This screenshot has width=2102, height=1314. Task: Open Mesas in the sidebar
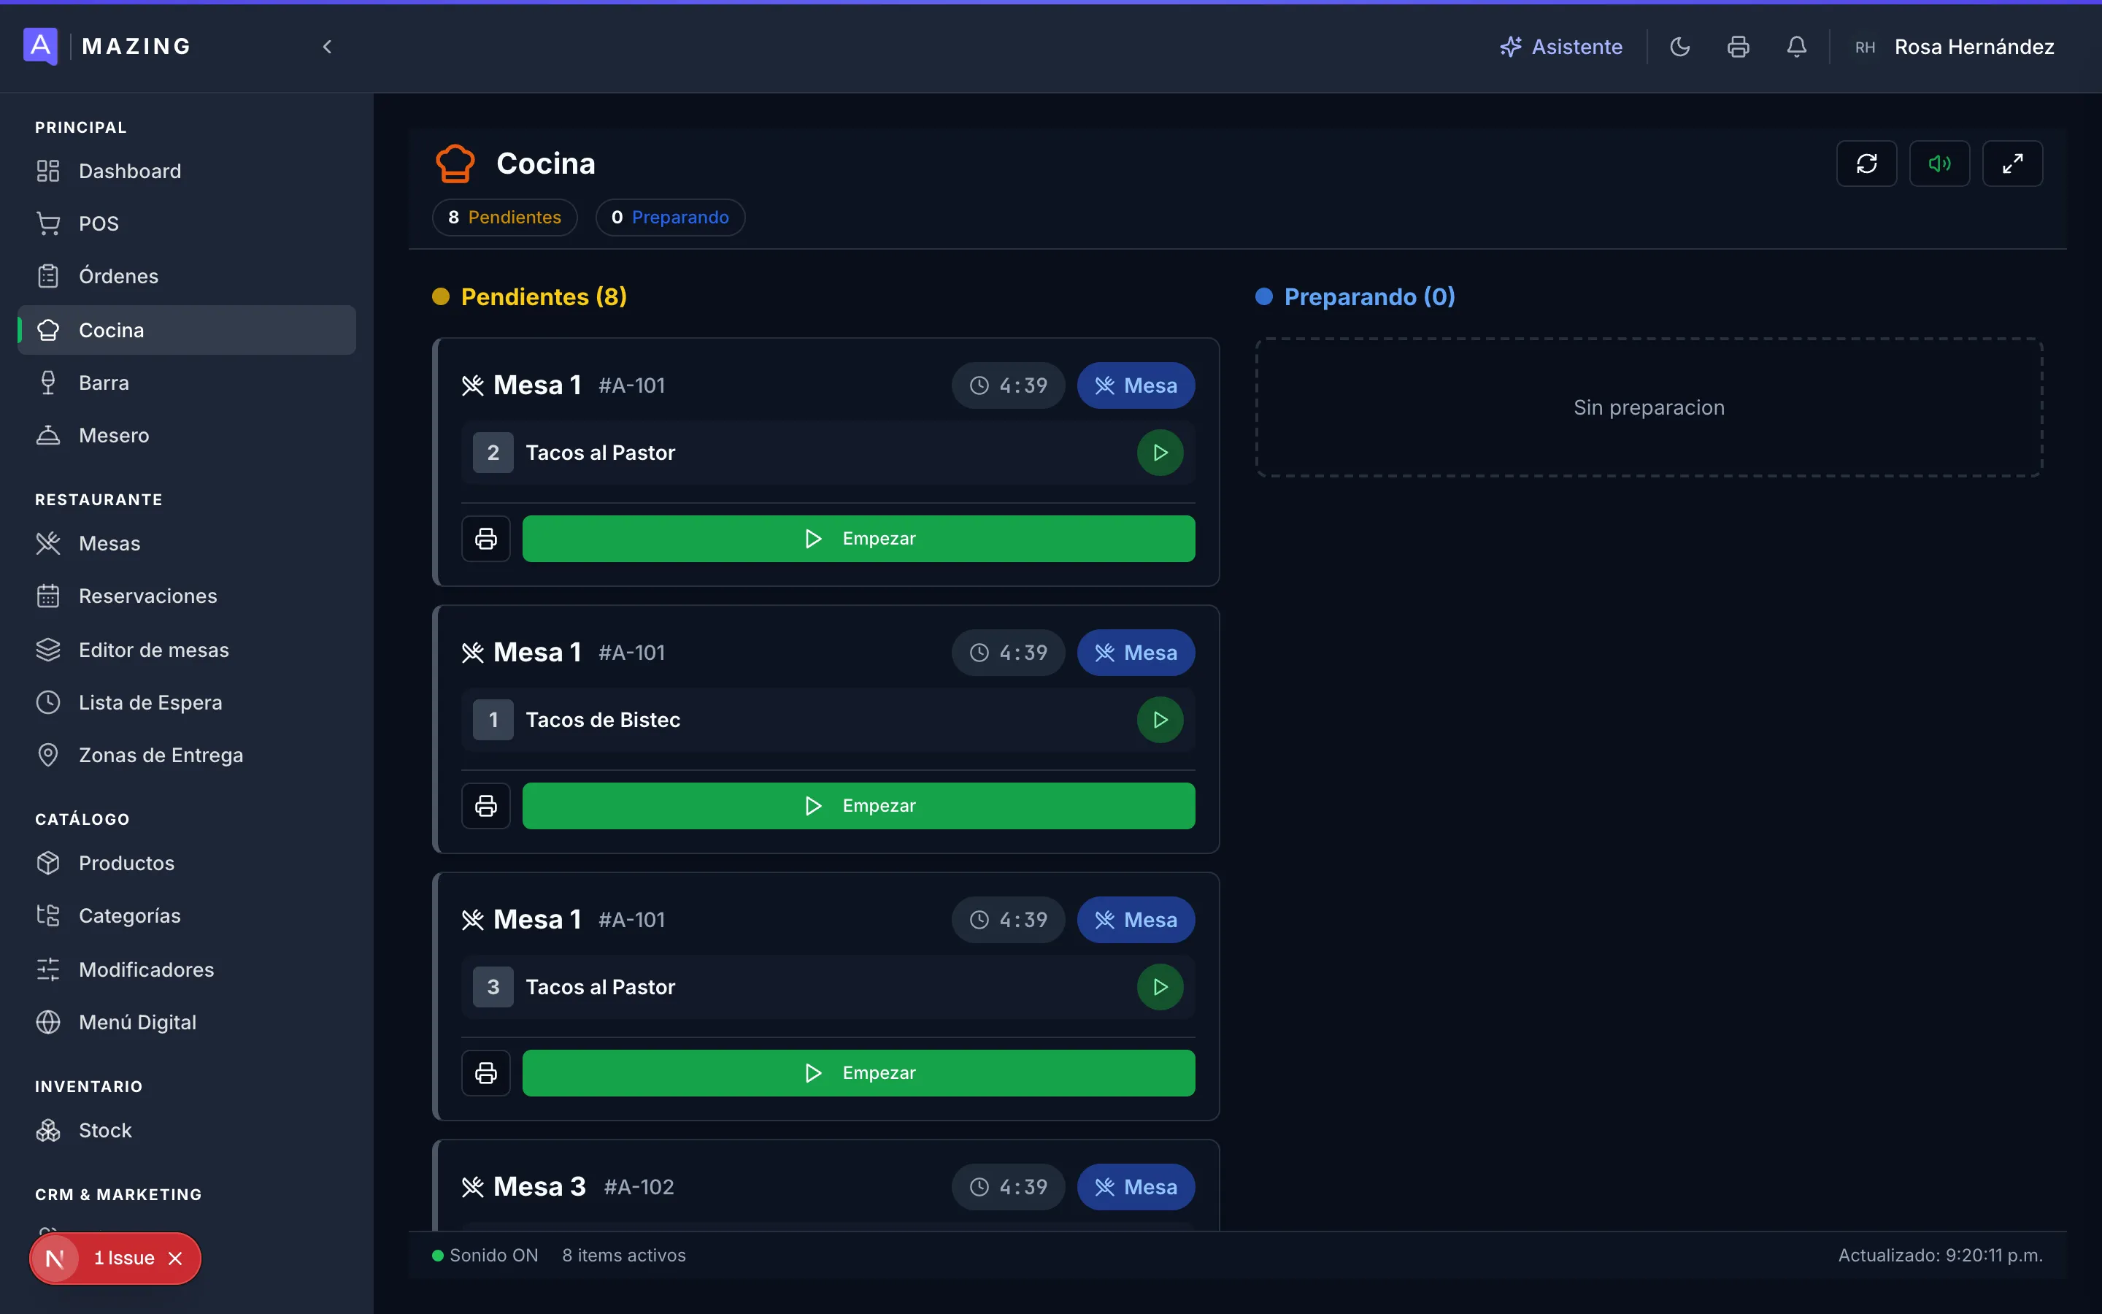coord(187,544)
